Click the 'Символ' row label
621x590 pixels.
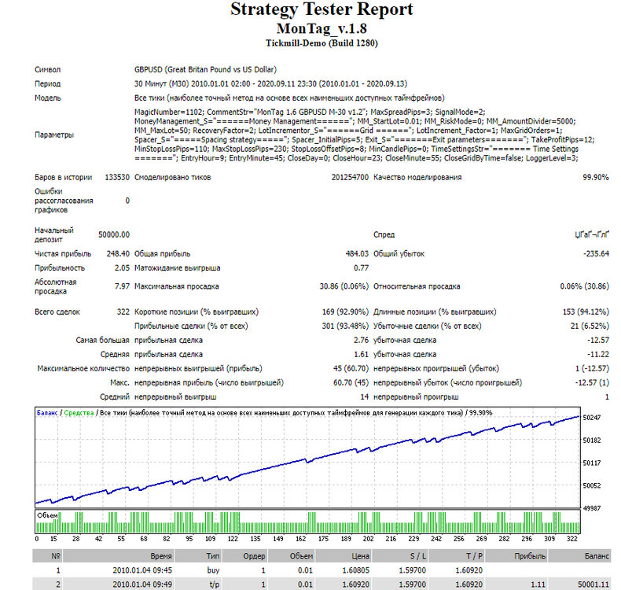47,70
